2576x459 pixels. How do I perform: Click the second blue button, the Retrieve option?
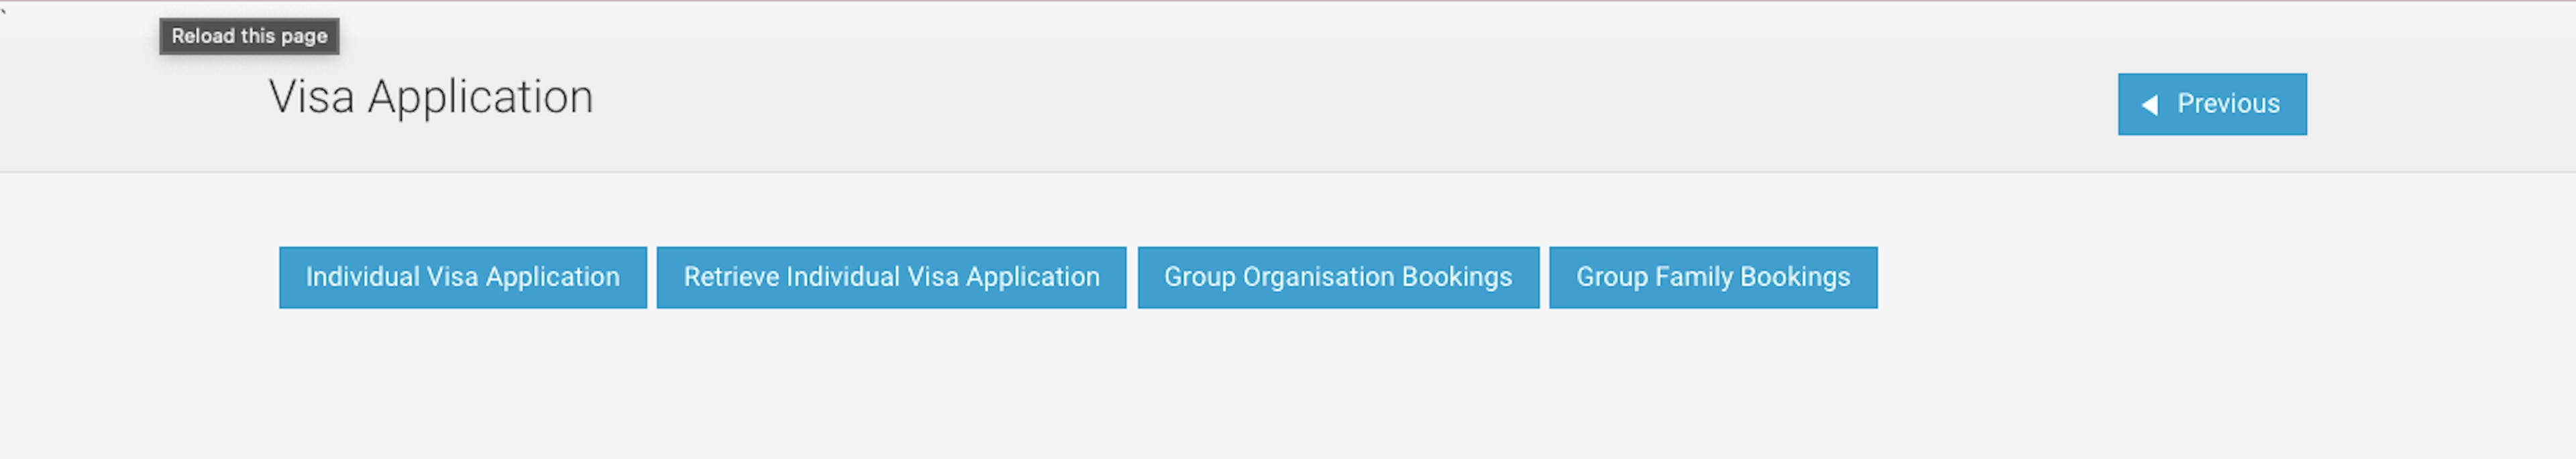[x=891, y=277]
